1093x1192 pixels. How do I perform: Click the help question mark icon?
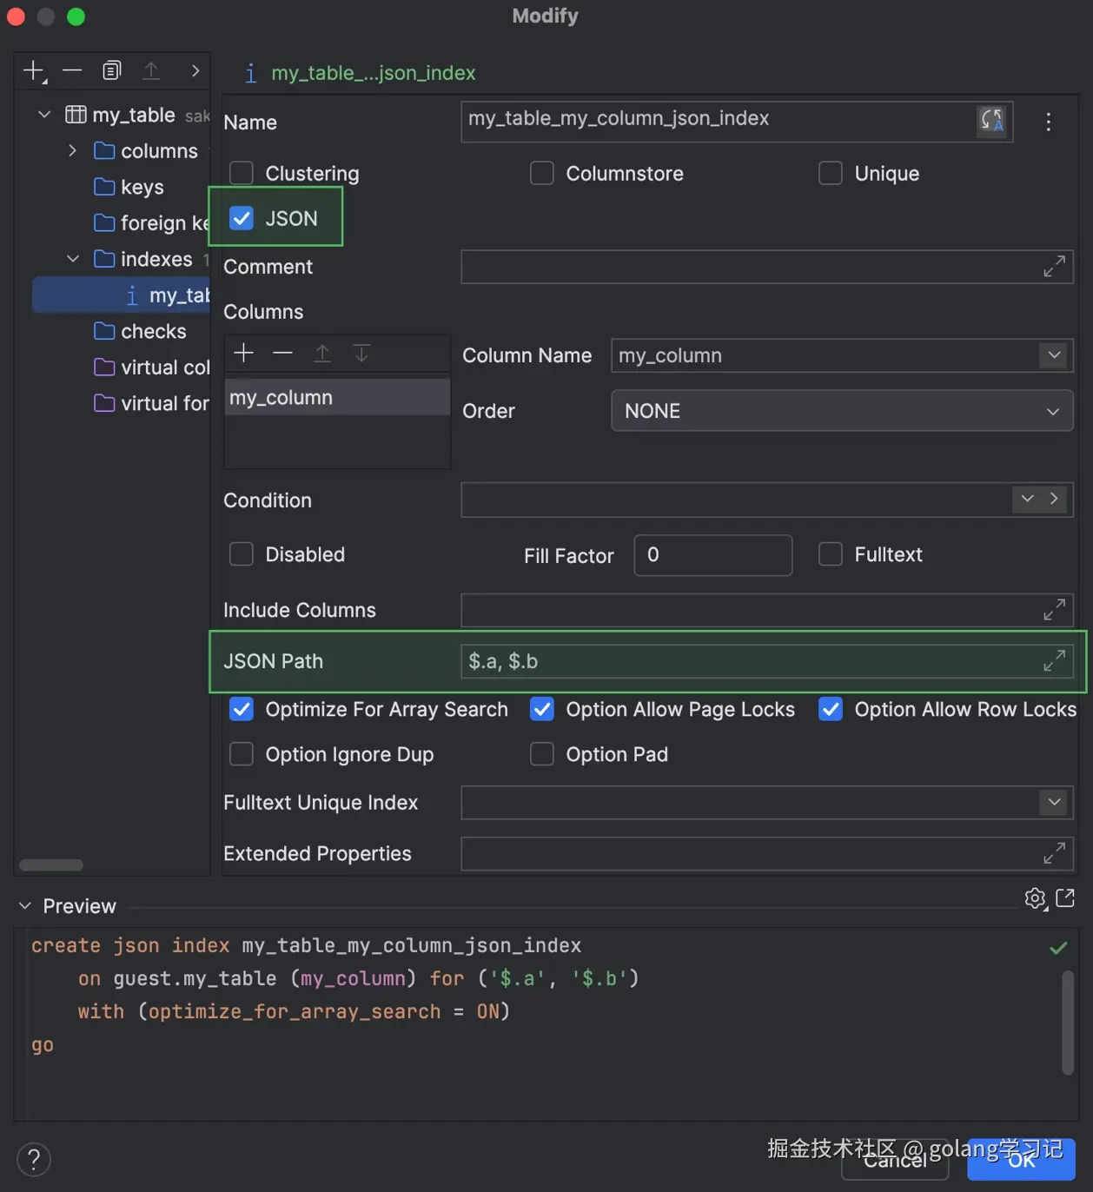coord(34,1159)
